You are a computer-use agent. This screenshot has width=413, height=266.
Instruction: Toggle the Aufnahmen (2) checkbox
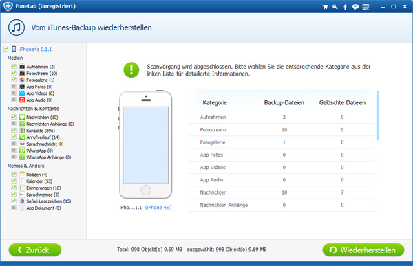tap(14, 66)
